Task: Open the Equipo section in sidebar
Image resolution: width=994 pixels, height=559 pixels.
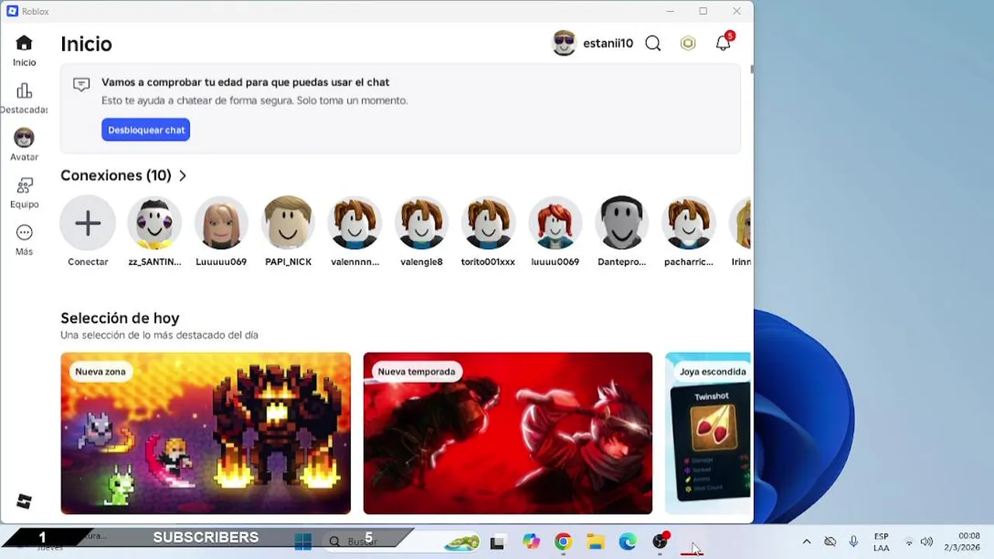Action: tap(24, 186)
